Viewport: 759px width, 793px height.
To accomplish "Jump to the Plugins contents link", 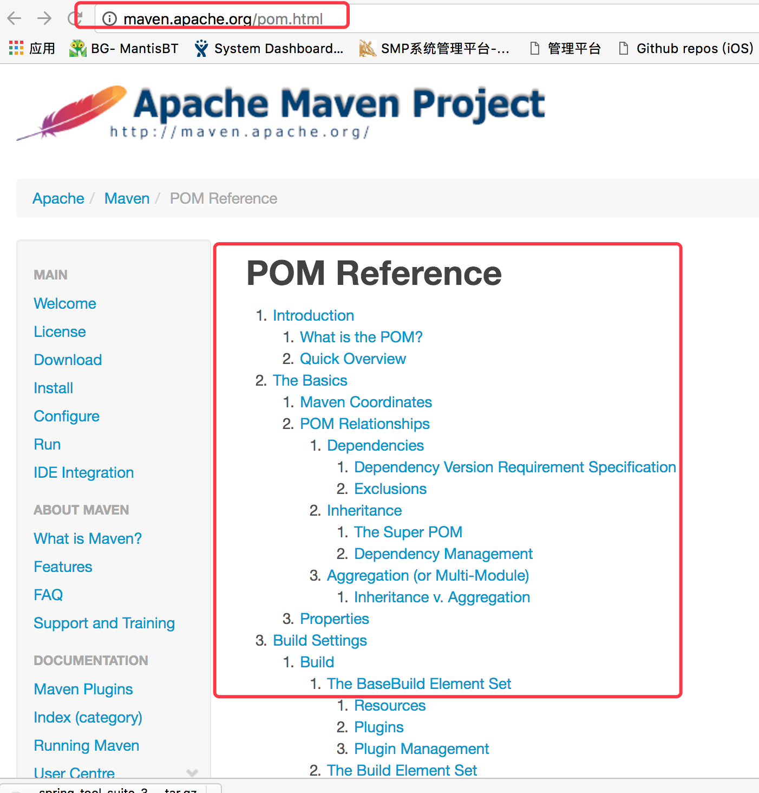I will click(378, 727).
